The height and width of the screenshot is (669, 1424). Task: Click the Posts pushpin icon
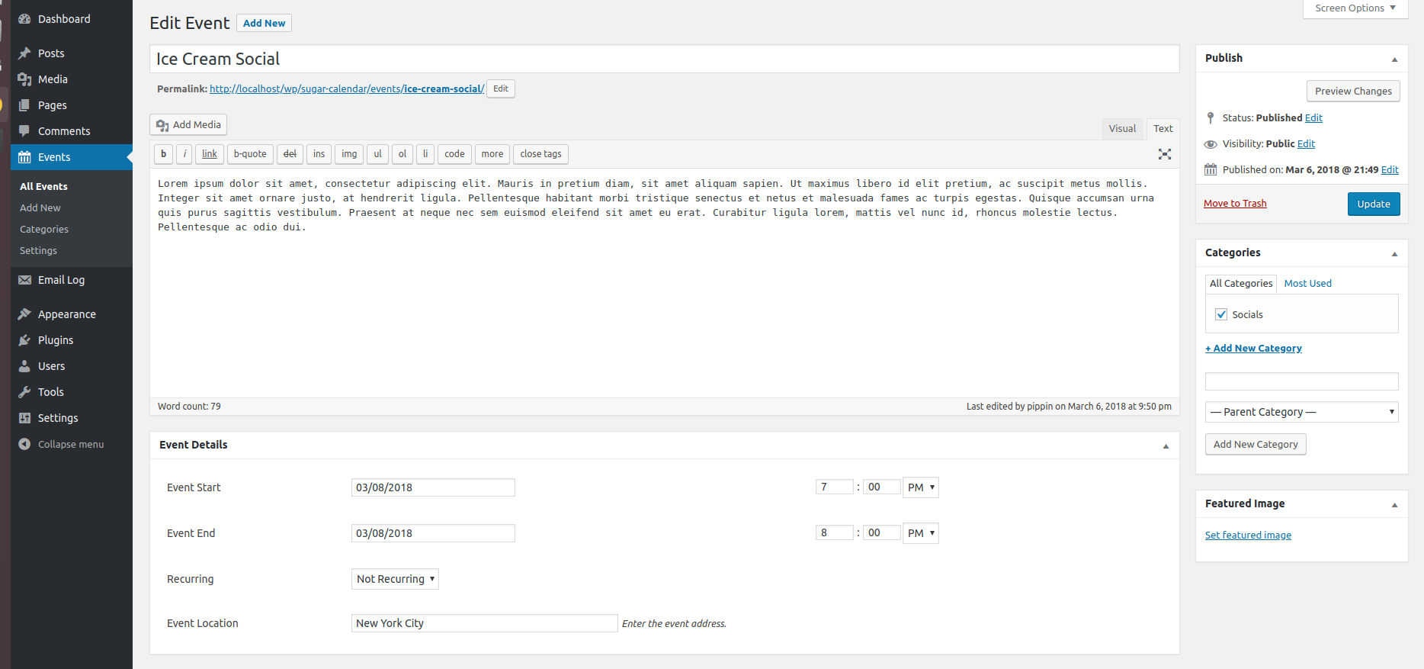(x=24, y=53)
